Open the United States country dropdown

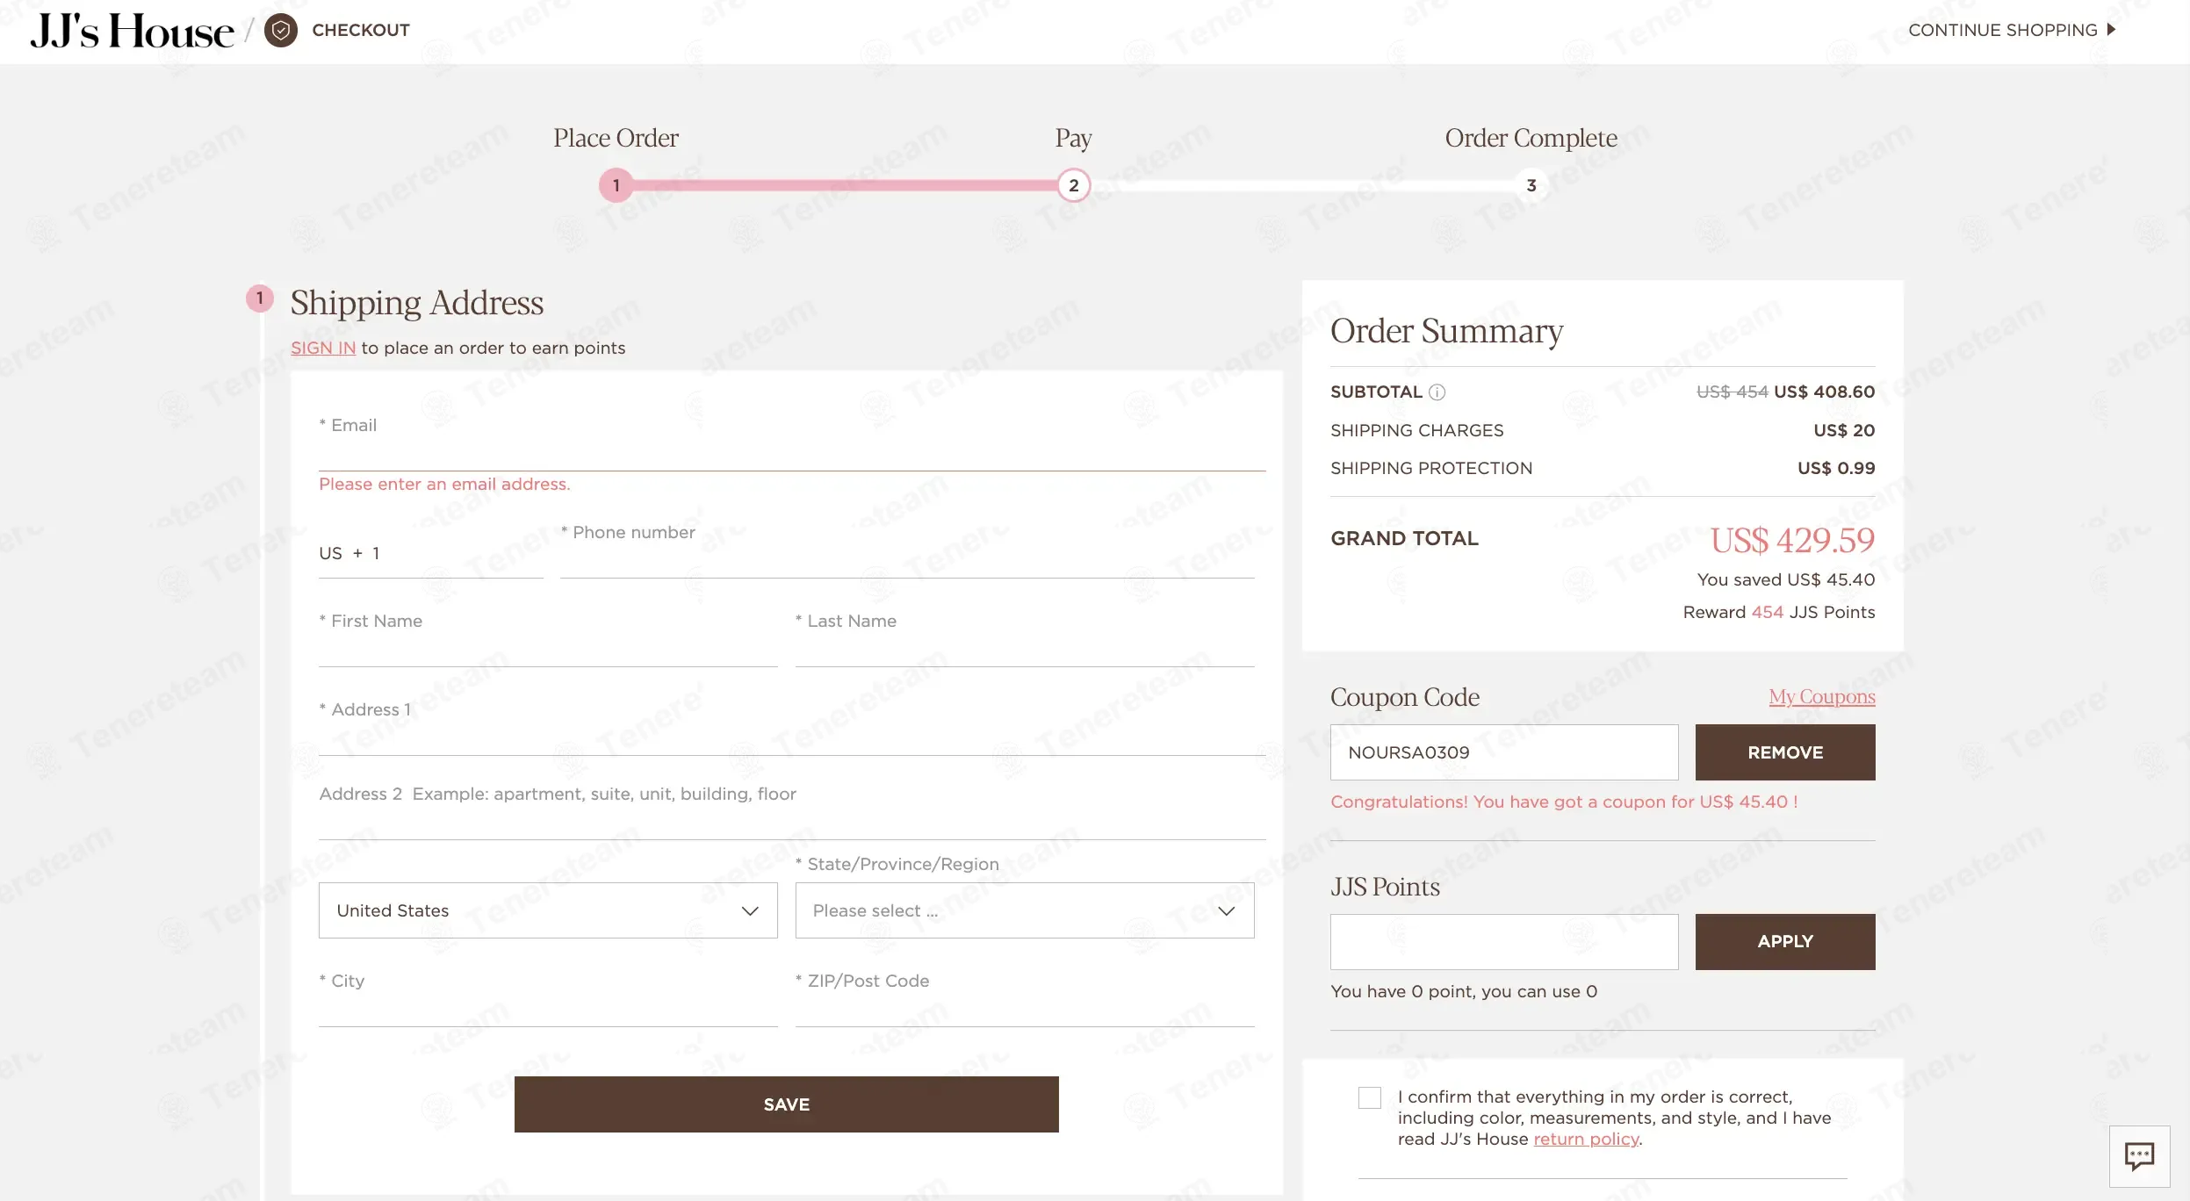[x=548, y=910]
